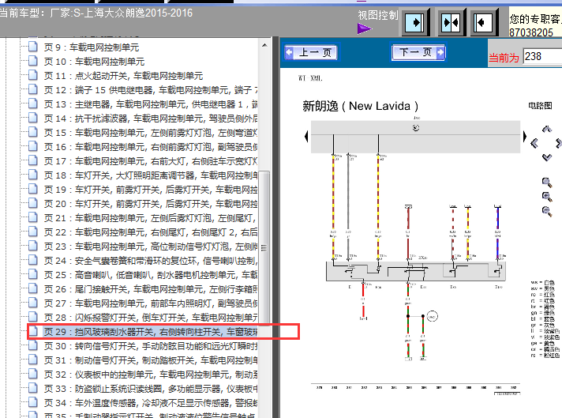Click the plain magnifier reset-zoom icon
562x418 pixels.
coord(546,183)
